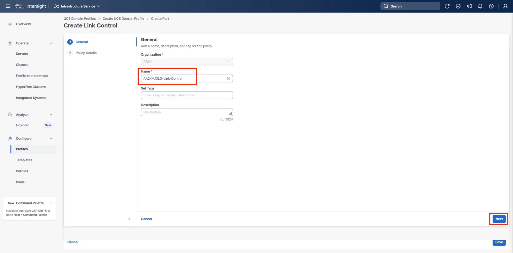Go to the Policy Details step
Screen dimensions: 513x253
(x=86, y=53)
